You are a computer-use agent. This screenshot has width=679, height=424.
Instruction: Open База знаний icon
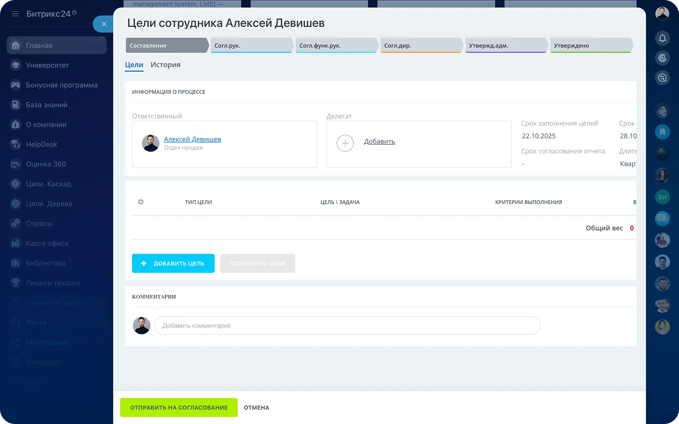16,105
